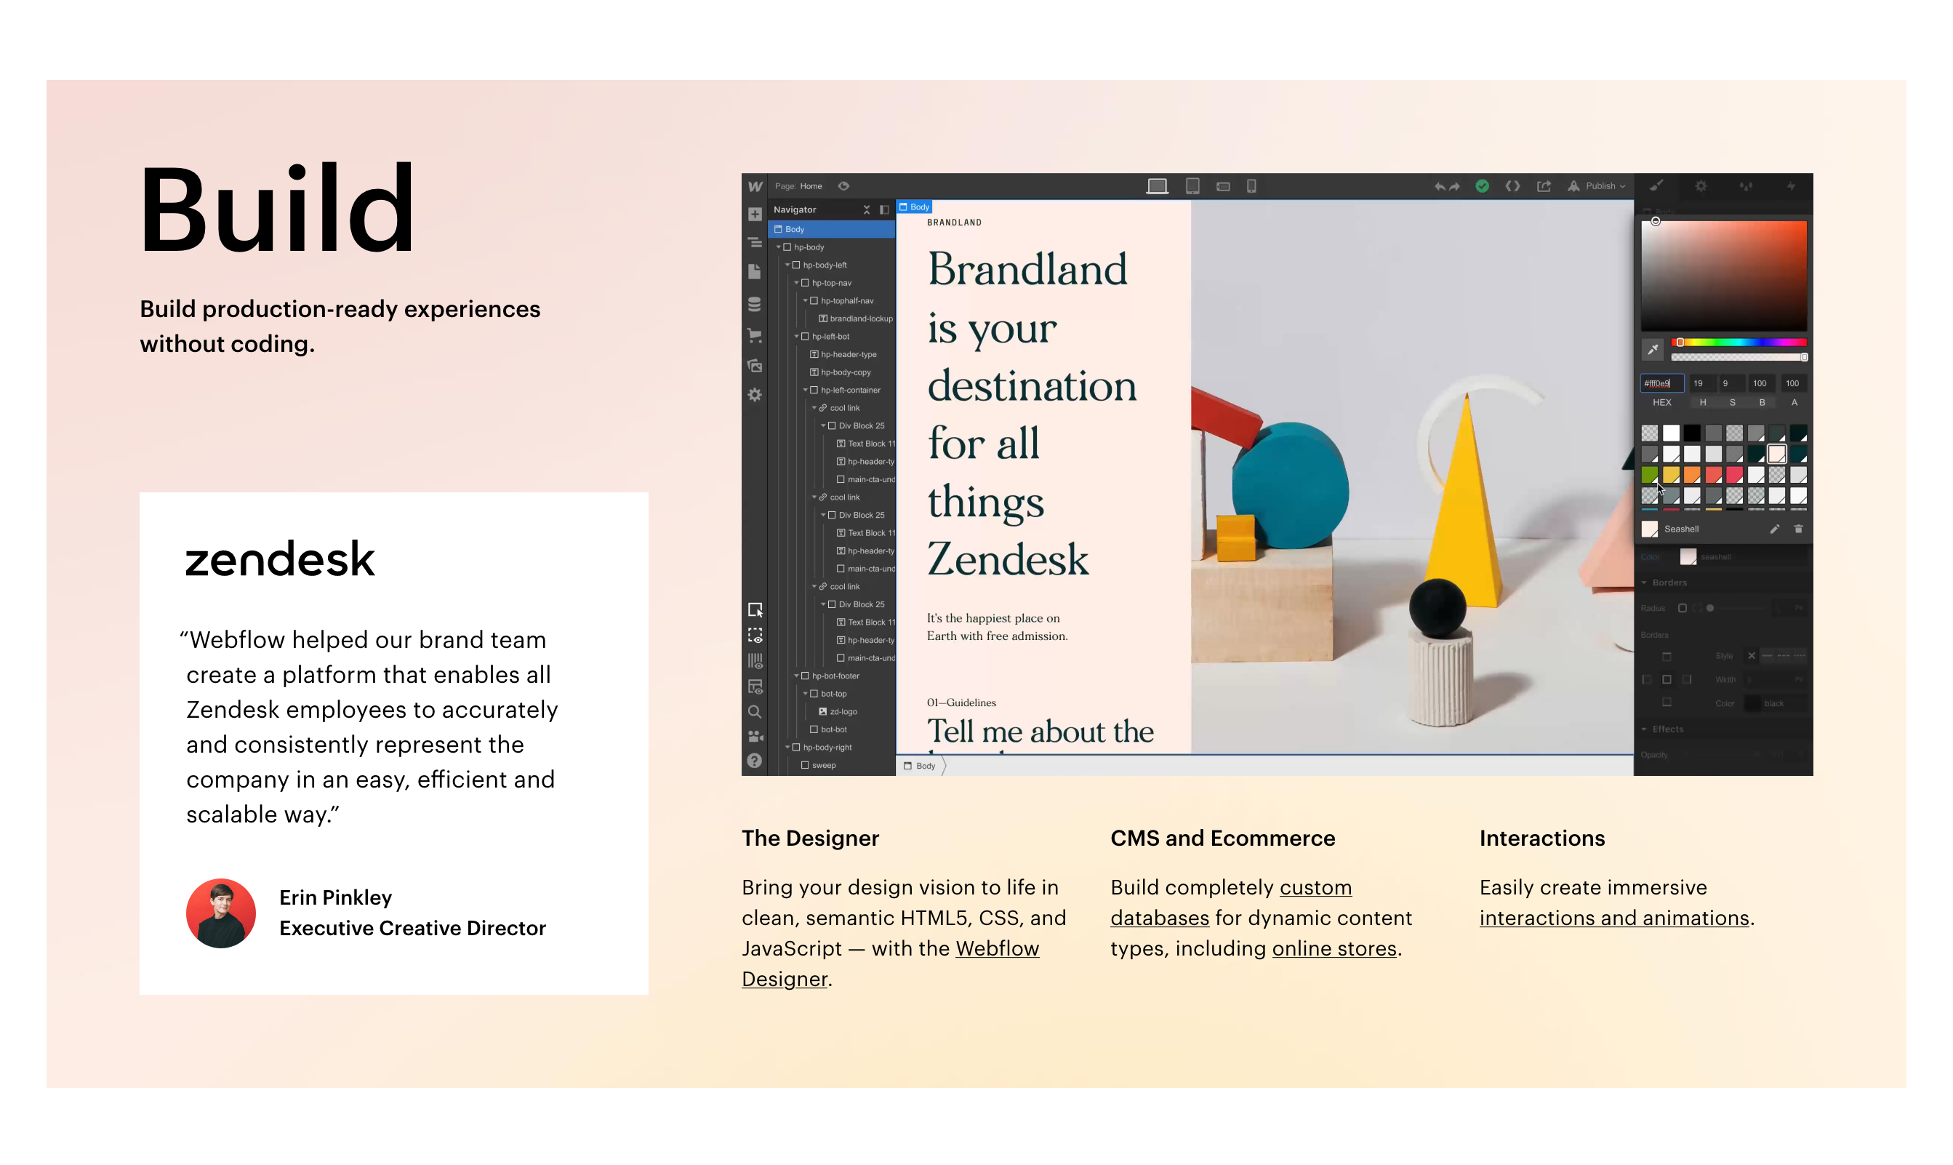Open the interactions and animations link
1953x1165 pixels.
tap(1614, 918)
